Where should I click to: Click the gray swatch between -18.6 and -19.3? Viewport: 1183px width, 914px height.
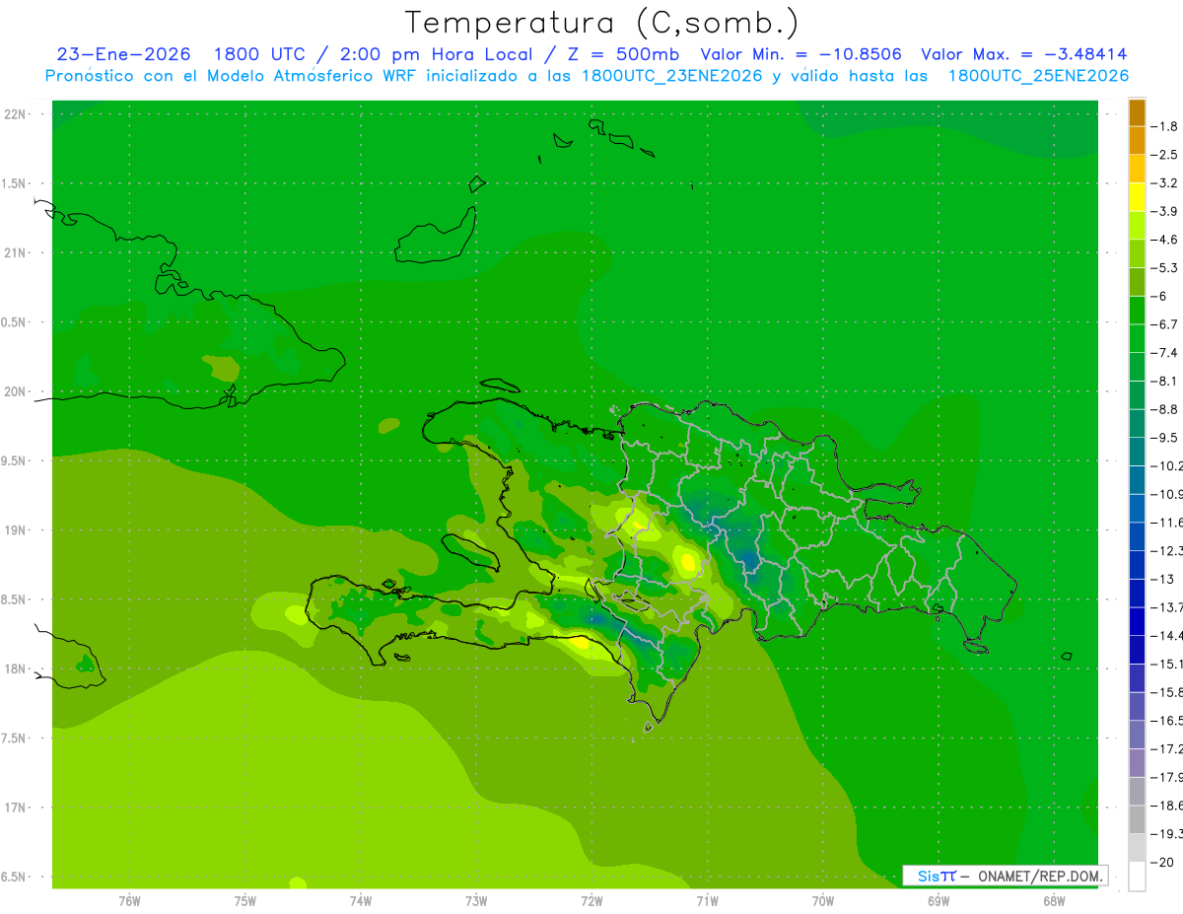point(1137,819)
